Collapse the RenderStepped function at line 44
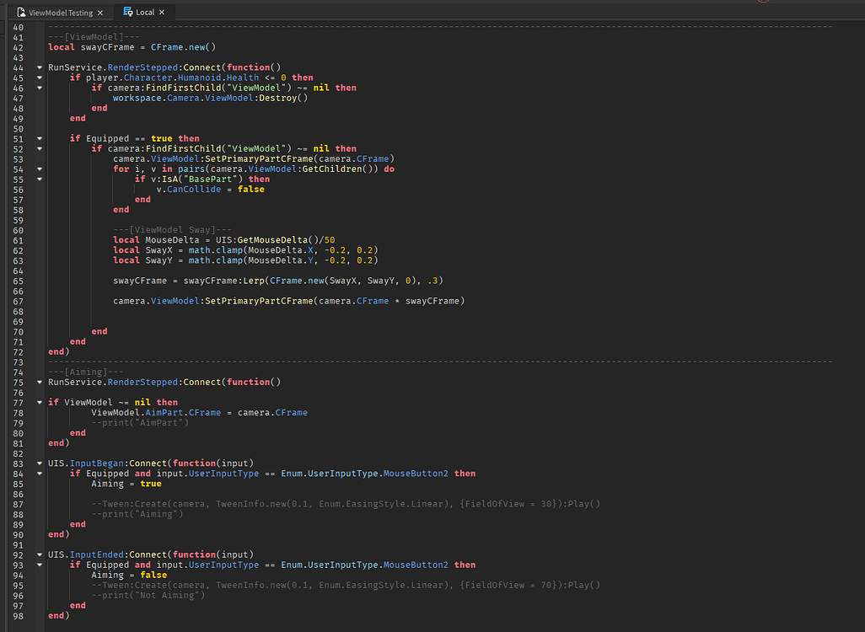Screen dimensions: 865x632 40,67
